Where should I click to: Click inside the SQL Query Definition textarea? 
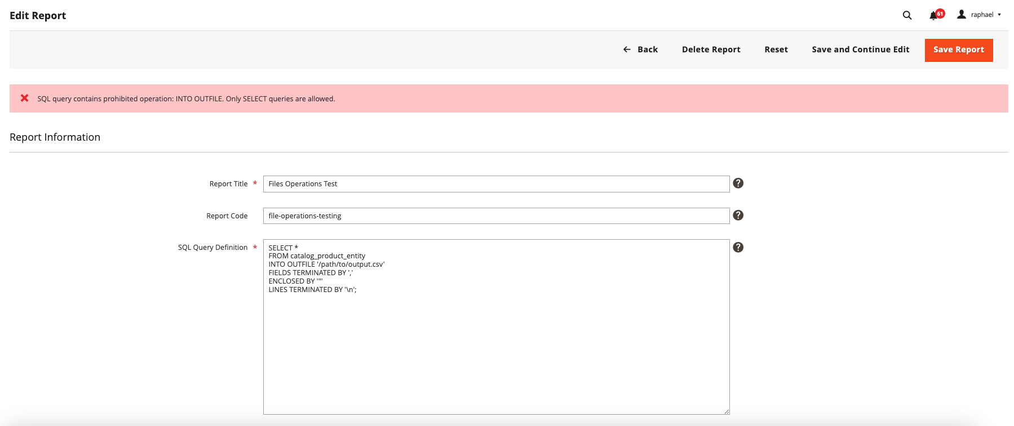(x=496, y=327)
